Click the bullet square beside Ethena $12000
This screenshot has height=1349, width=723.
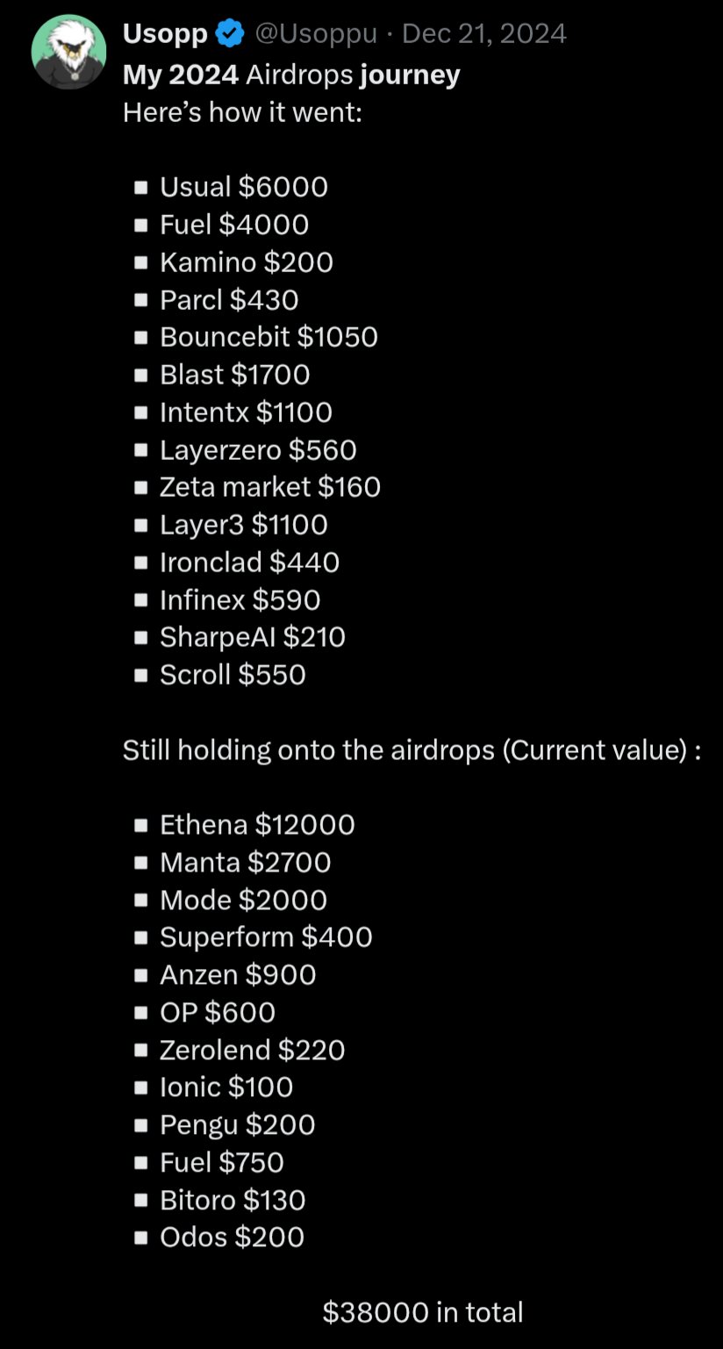(x=141, y=825)
